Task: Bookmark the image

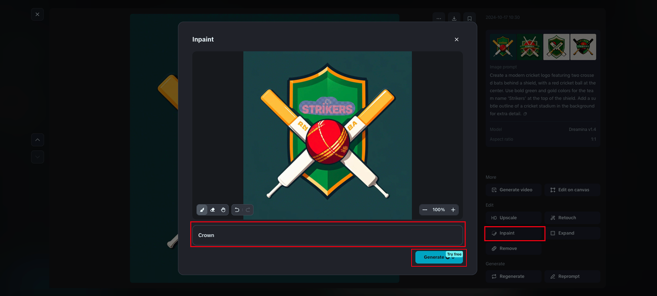Action: tap(470, 18)
